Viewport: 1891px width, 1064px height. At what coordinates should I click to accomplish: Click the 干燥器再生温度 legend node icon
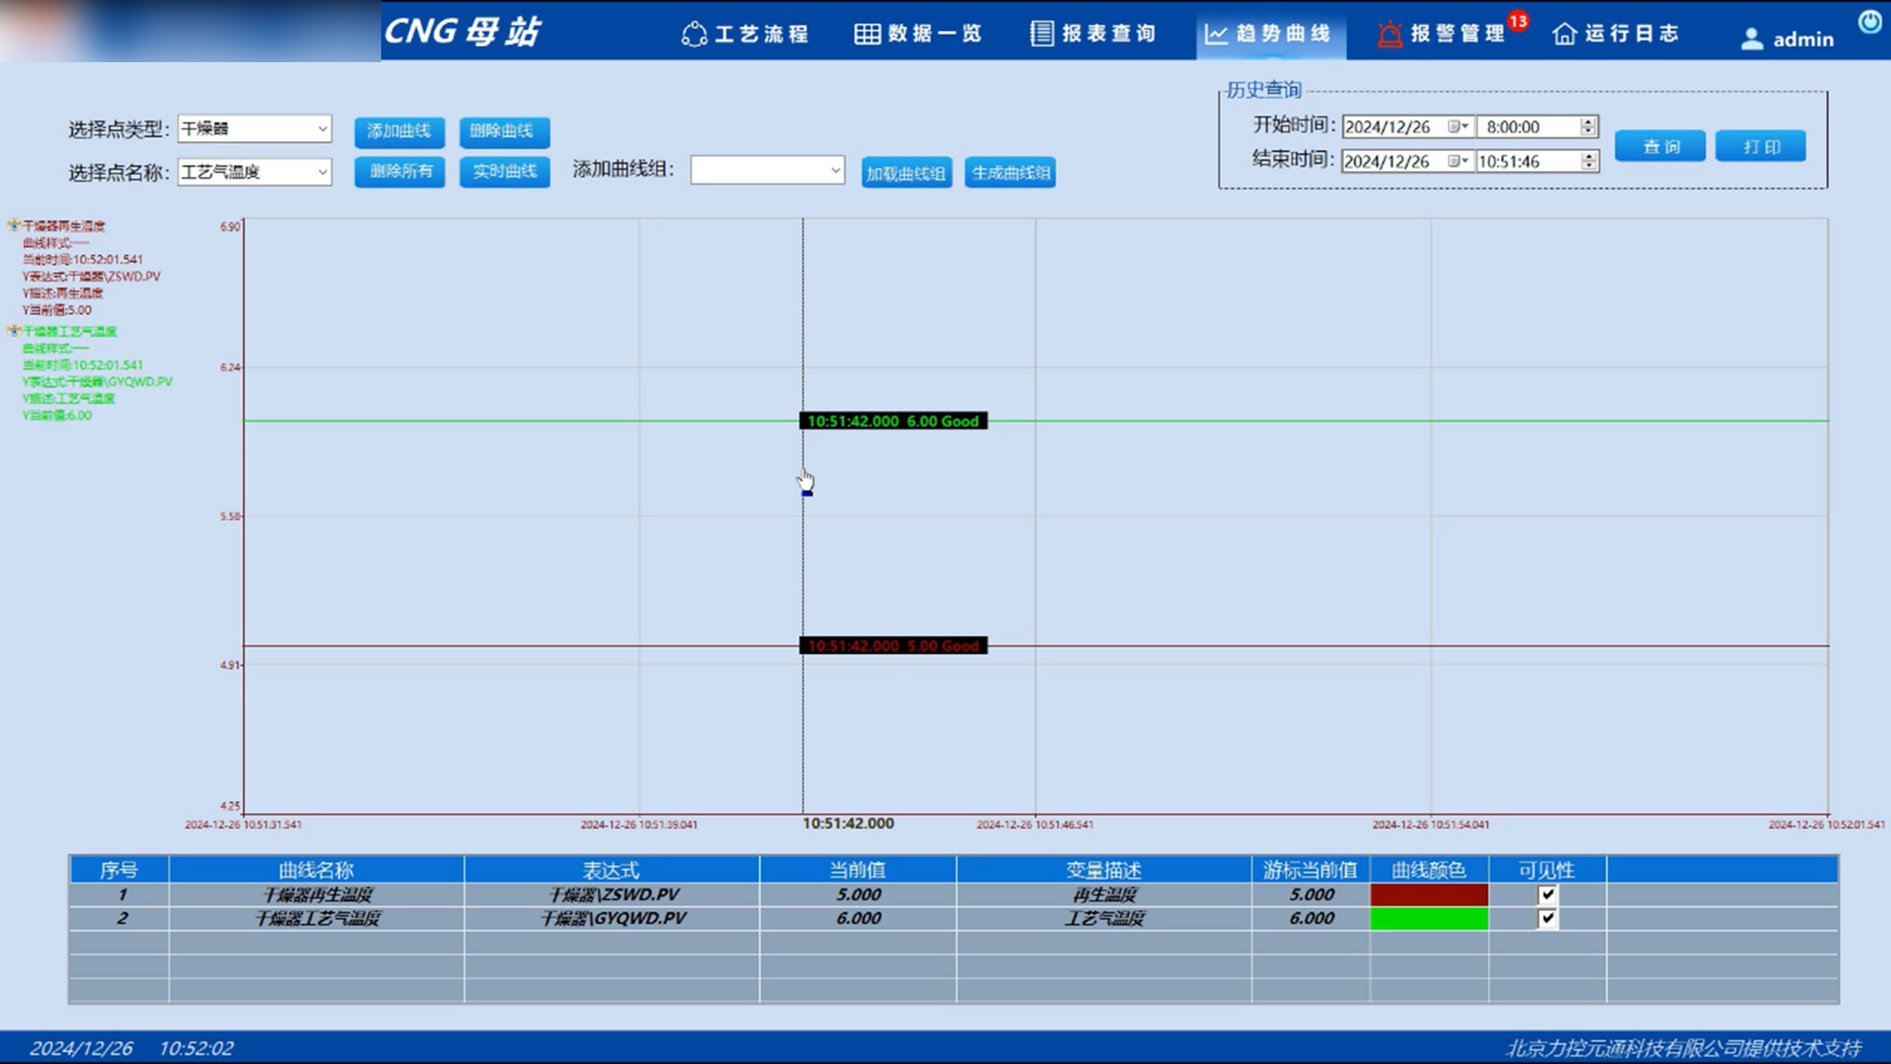[14, 226]
